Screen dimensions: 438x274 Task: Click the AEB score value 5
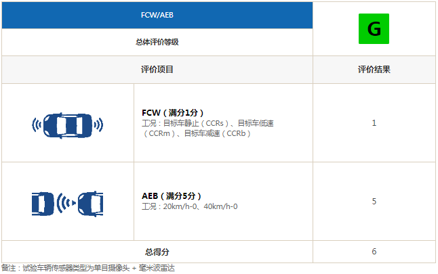point(374,201)
